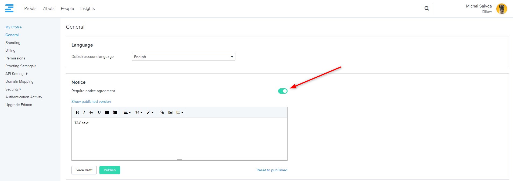Open the Zibots tab in navigation

49,9
